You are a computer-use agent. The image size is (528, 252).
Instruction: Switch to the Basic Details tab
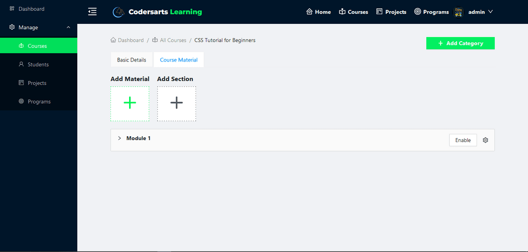132,60
